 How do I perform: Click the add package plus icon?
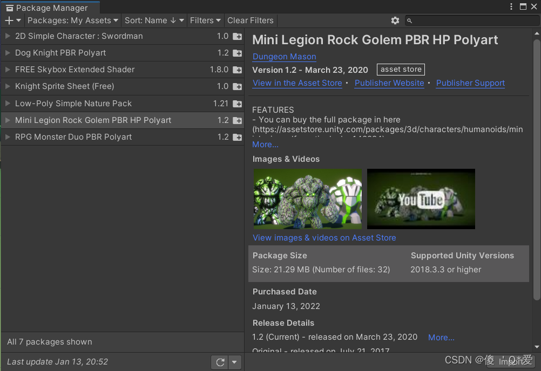9,20
